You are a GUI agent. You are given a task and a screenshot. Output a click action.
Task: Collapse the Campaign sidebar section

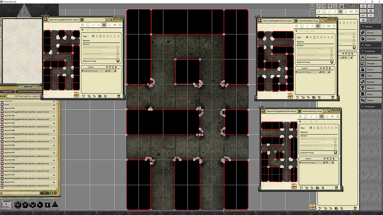point(371,51)
